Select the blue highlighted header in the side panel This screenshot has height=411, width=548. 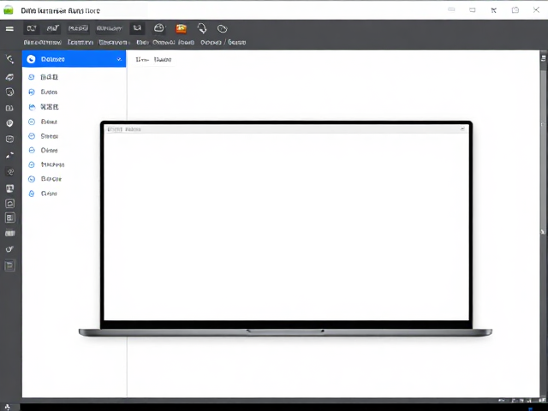pyautogui.click(x=74, y=59)
